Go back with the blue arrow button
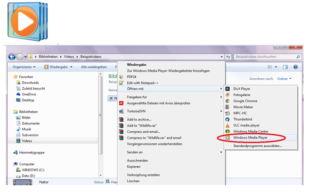 tap(12, 57)
